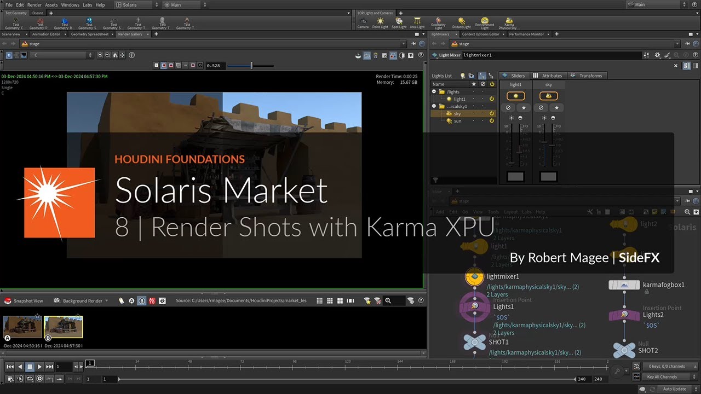Click the add light icon in Lights List
This screenshot has height=394, width=701.
463,76
